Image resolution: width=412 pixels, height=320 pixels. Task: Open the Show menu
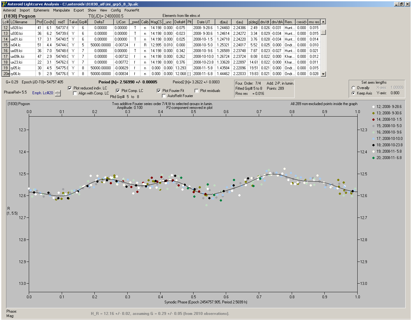(92, 10)
